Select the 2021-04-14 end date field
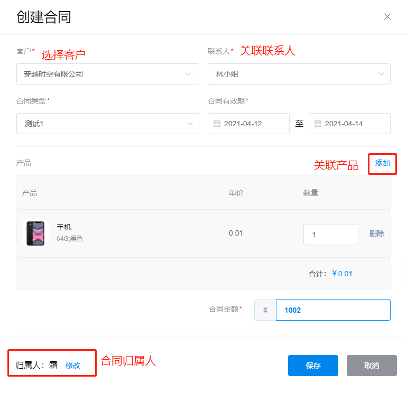Viewport: 407px width, 393px height. (349, 124)
